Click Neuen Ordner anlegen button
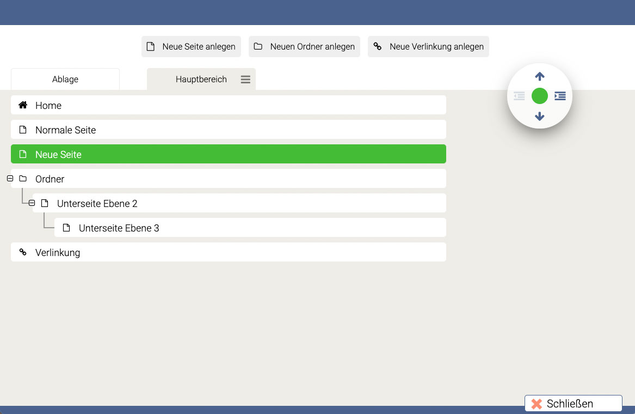 pos(304,47)
